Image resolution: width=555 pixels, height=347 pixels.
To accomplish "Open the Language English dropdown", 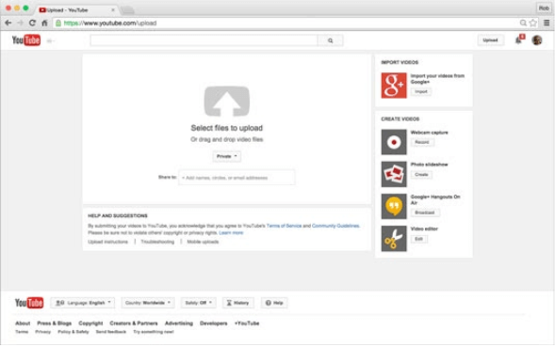I will coord(83,303).
